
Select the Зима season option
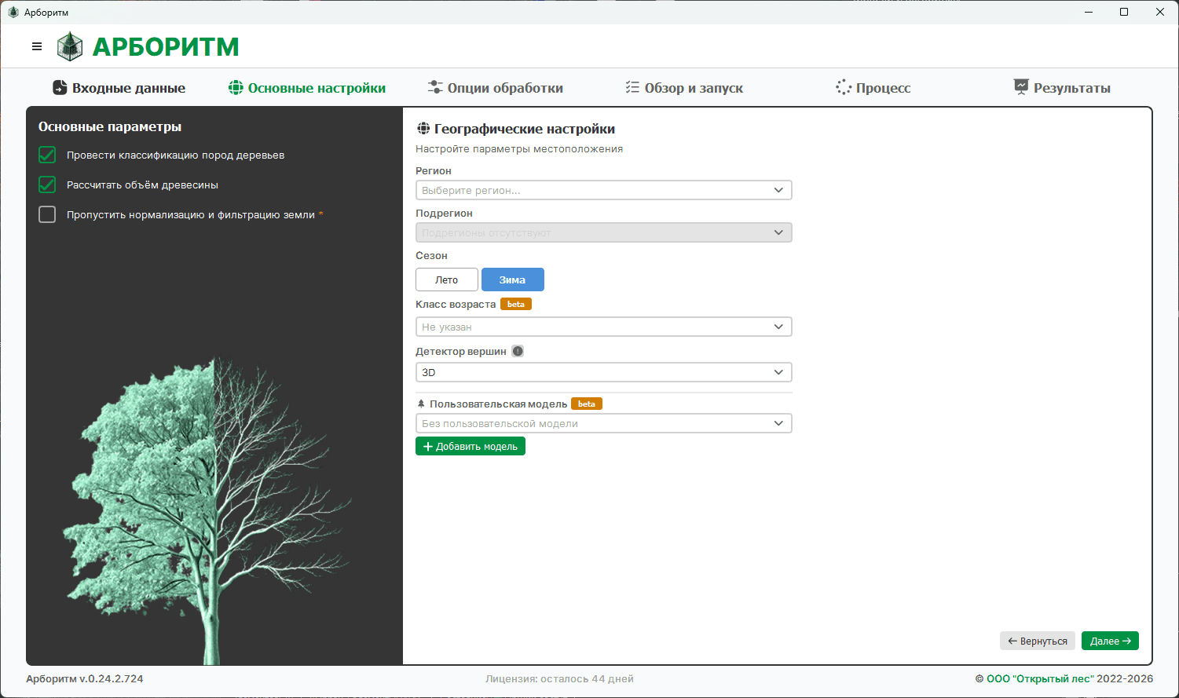(513, 280)
